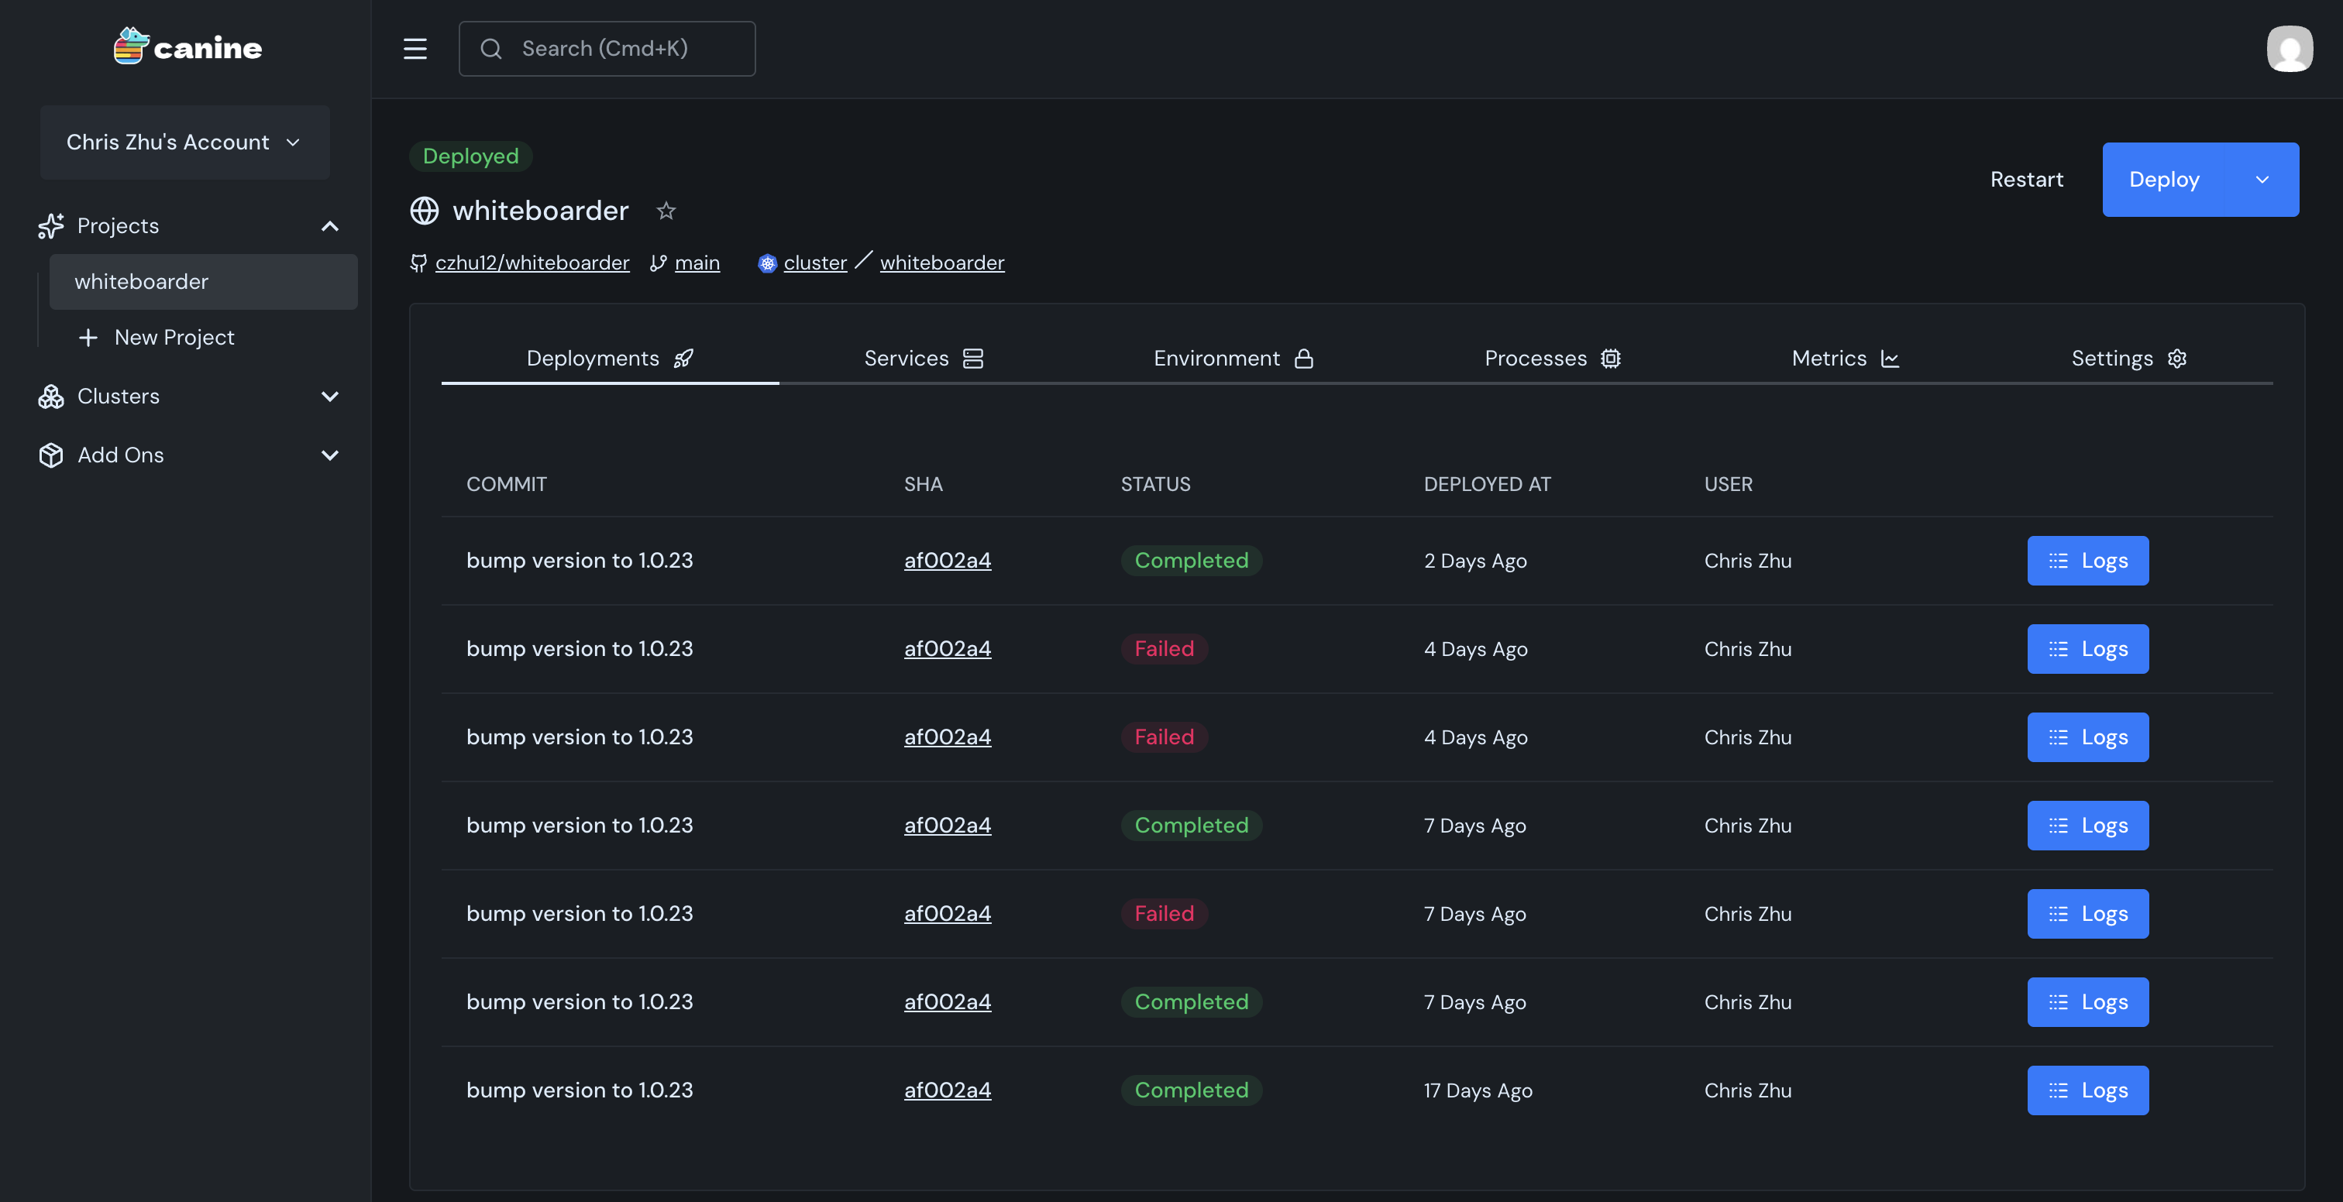This screenshot has width=2343, height=1202.
Task: Click the Add Ons box icon
Action: click(x=51, y=455)
